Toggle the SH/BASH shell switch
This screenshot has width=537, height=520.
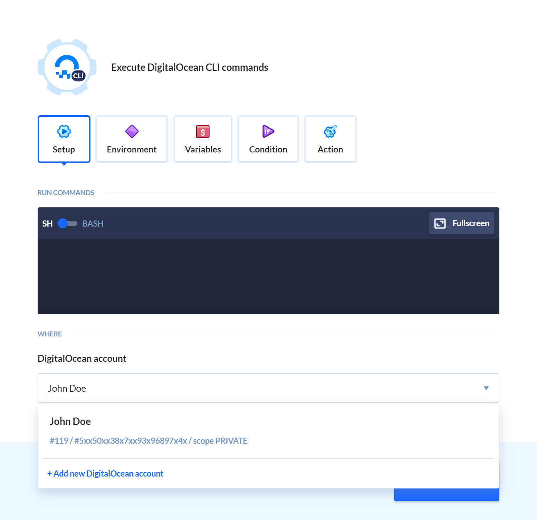tap(68, 223)
